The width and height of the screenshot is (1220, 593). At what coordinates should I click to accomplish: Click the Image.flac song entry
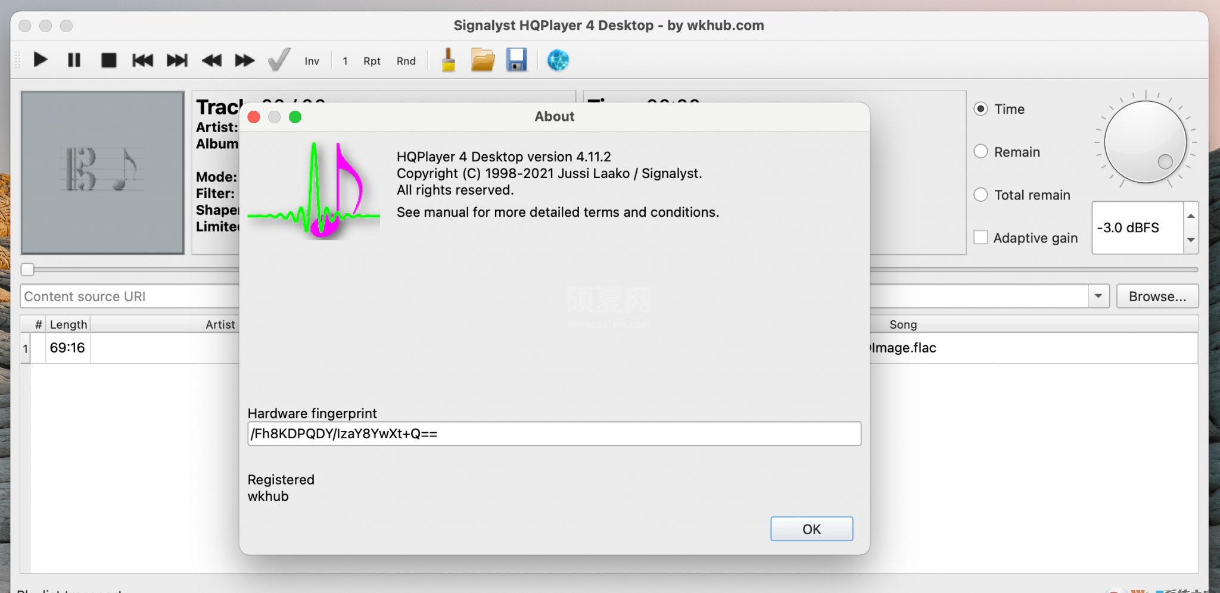click(x=904, y=348)
